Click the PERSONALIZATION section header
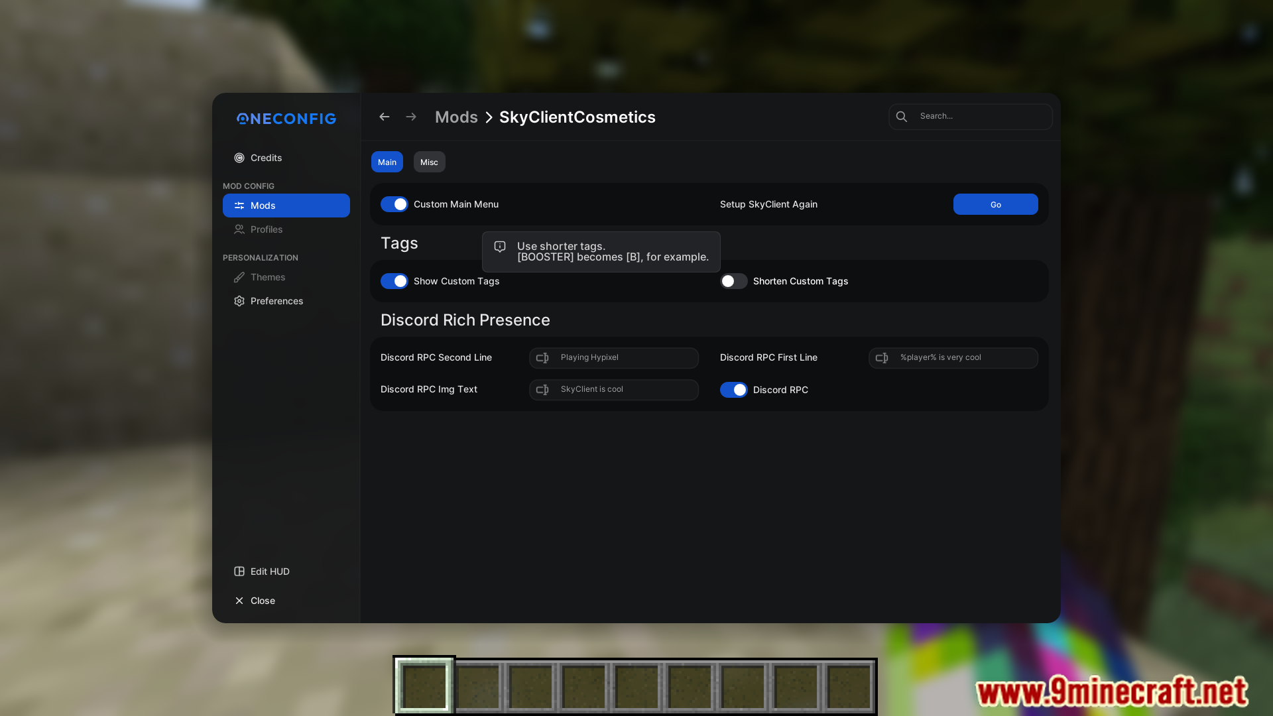 (261, 258)
